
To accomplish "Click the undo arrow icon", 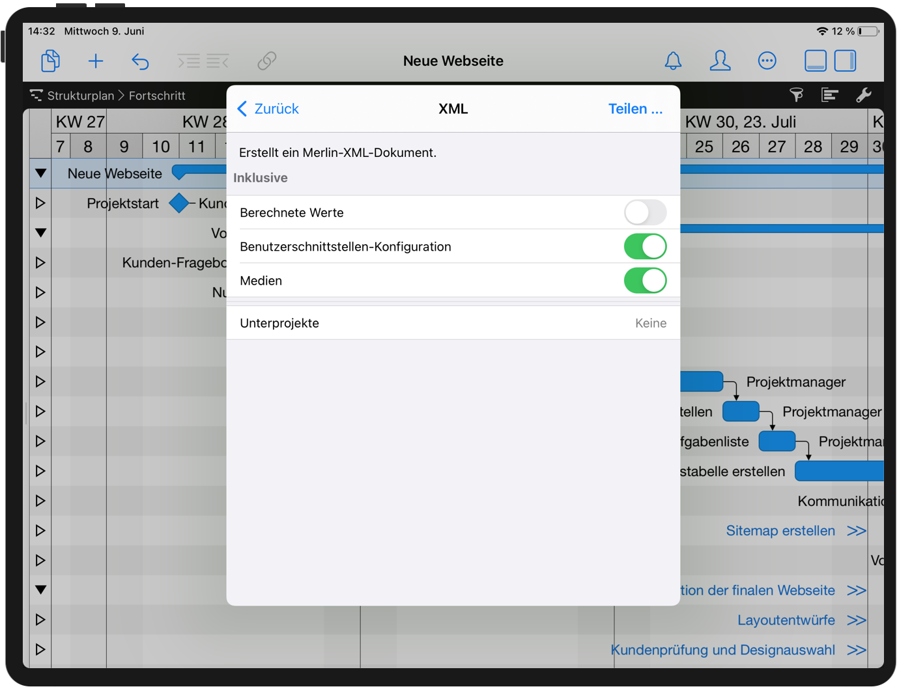I will click(x=140, y=61).
